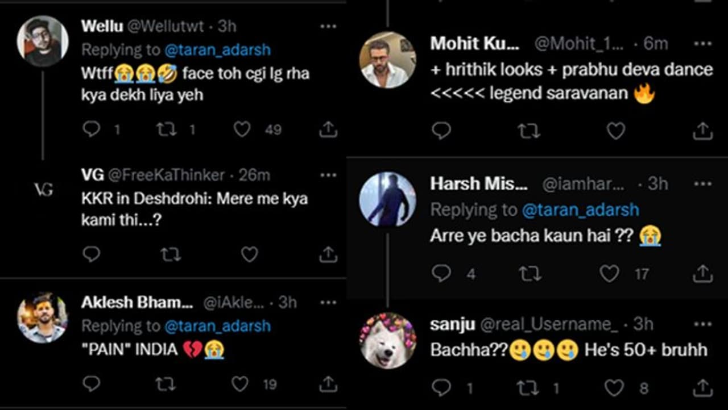View sanju's dog profile picture

(x=388, y=341)
